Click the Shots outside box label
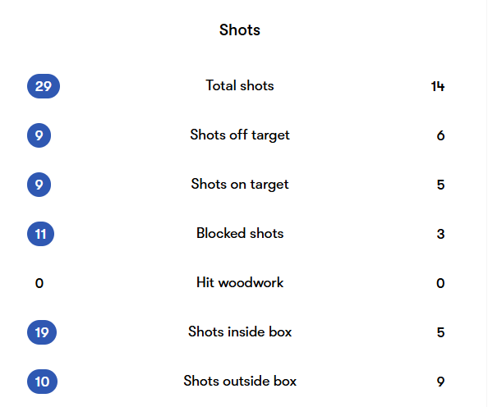The width and height of the screenshot is (488, 407). [x=240, y=381]
